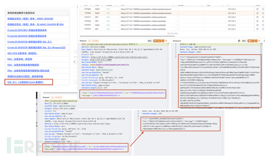
Task: Open browser icon in row 127577
Action: (257, 17)
